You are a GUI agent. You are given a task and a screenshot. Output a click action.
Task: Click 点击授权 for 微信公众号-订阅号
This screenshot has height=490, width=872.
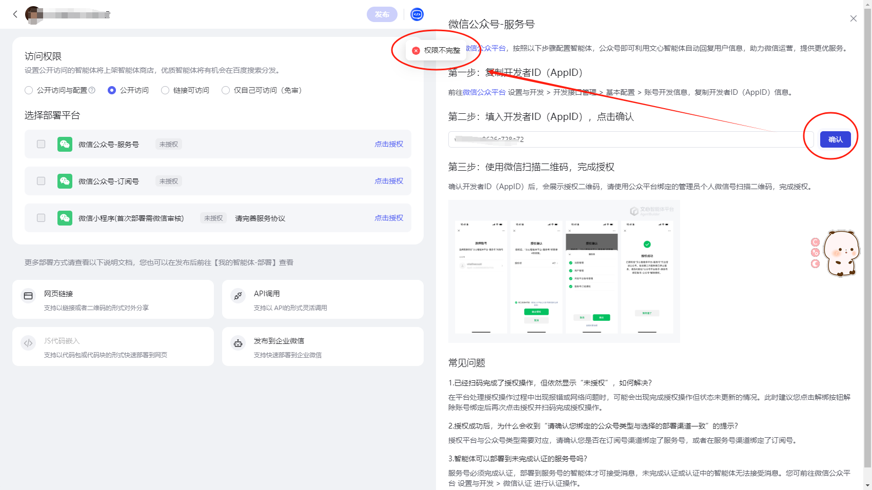coord(389,181)
